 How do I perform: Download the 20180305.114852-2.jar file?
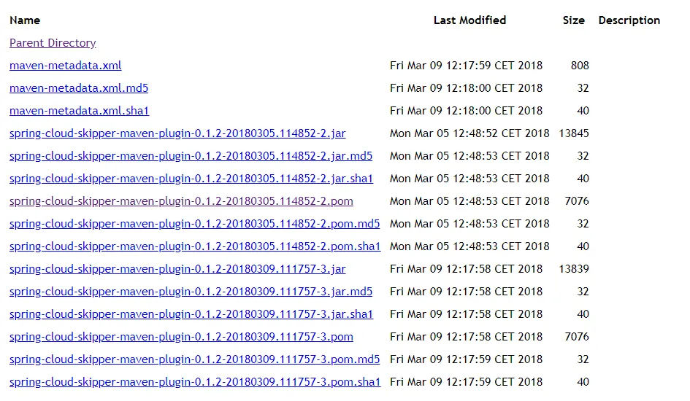click(177, 133)
